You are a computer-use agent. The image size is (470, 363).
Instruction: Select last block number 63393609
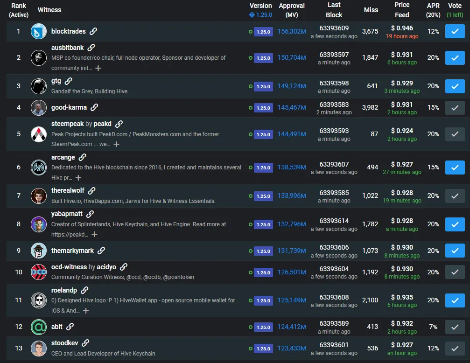[334, 28]
